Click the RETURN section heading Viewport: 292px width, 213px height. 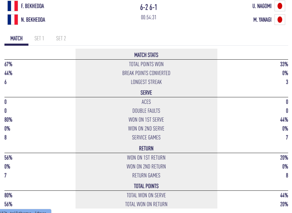(146, 148)
